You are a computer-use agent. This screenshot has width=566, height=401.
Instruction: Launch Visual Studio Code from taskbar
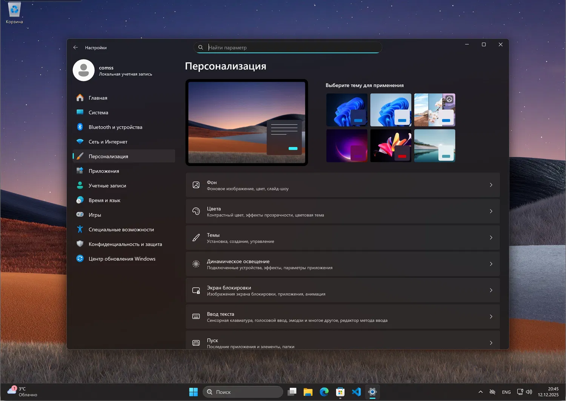(x=356, y=392)
